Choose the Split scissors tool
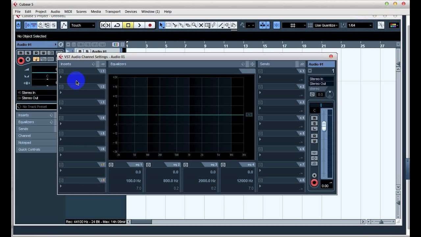 (x=175, y=25)
